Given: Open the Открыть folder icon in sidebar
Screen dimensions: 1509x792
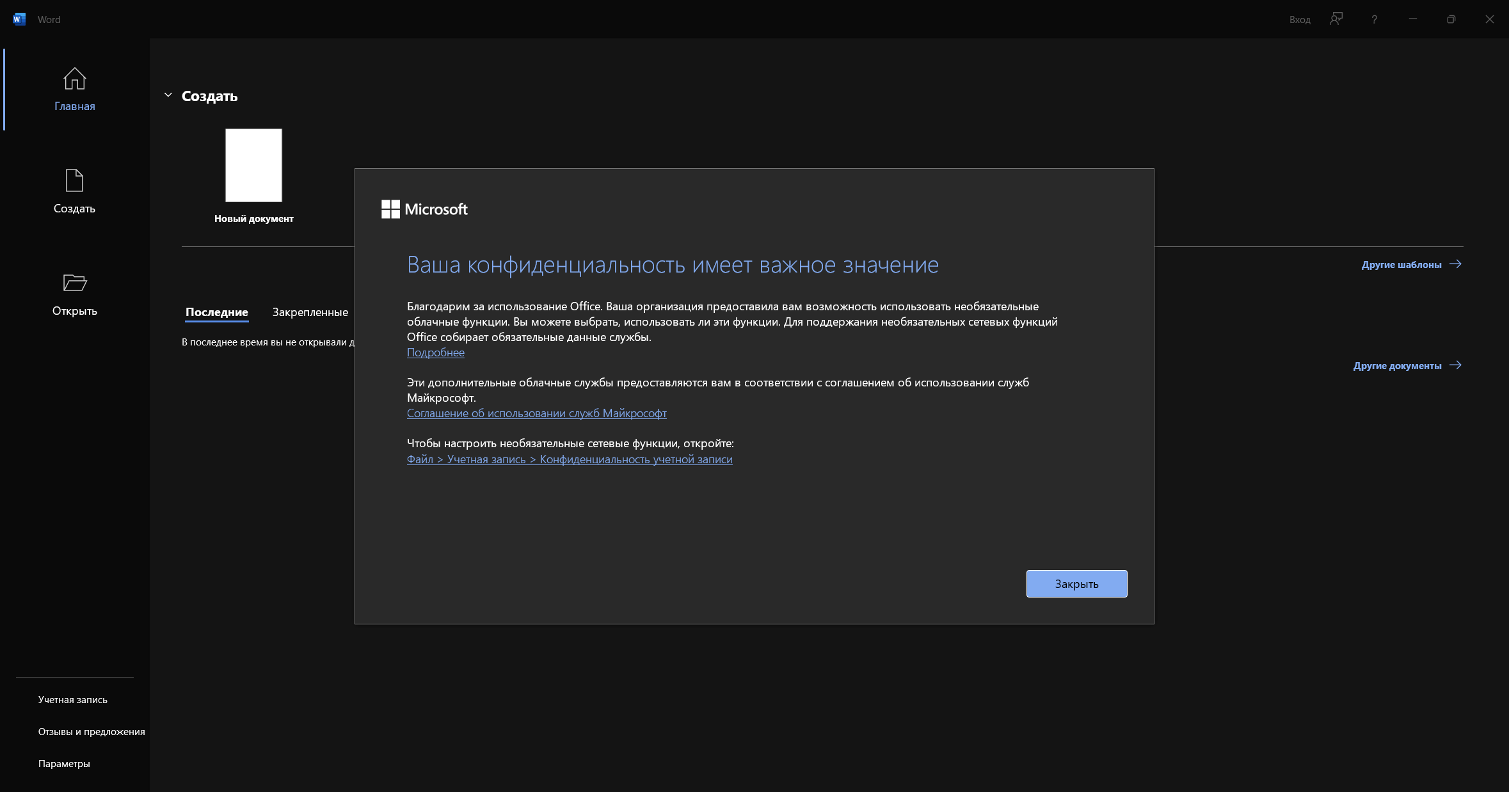Looking at the screenshot, I should tap(75, 283).
